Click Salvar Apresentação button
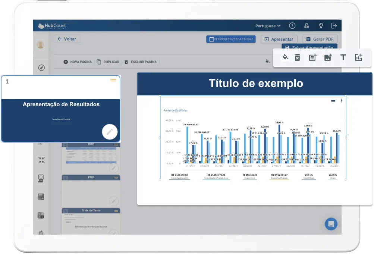Screen dimensions: 374x254 (309, 47)
